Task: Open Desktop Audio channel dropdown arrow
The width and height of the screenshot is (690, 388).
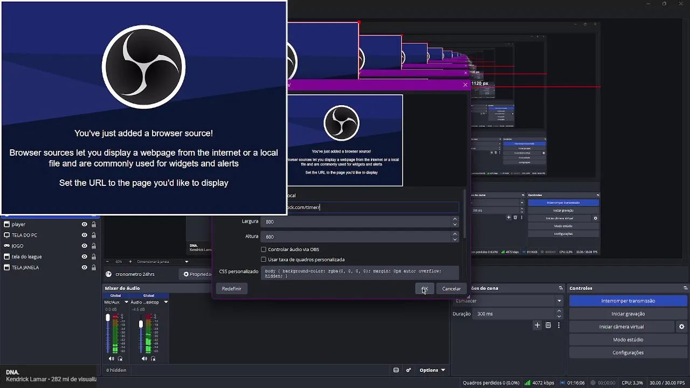Action: 165,302
